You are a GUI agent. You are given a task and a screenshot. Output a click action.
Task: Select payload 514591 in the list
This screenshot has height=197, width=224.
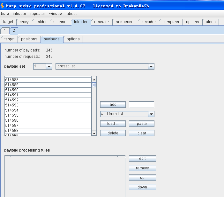click(48, 95)
